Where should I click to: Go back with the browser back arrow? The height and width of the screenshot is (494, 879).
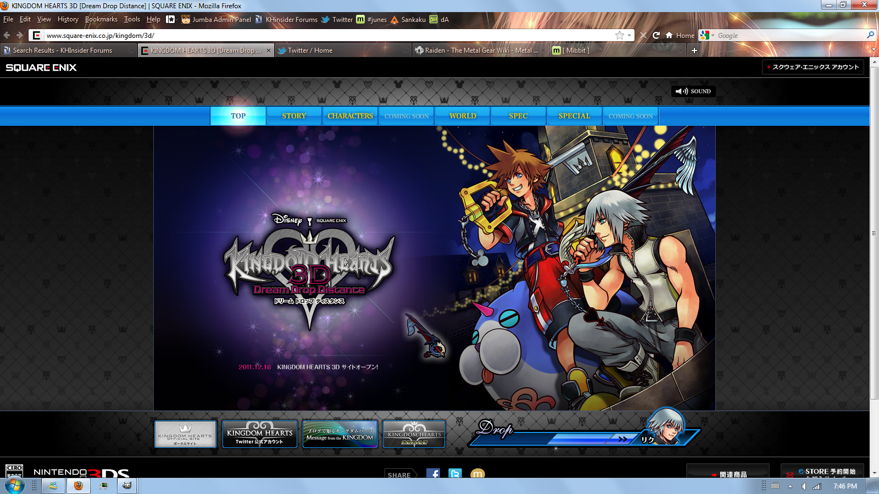7,35
